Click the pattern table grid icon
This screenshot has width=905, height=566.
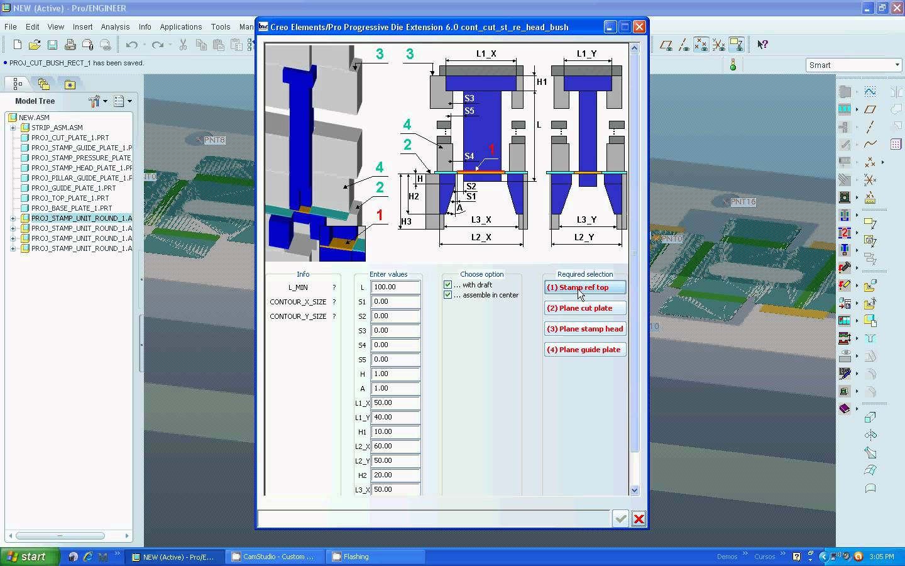(896, 144)
